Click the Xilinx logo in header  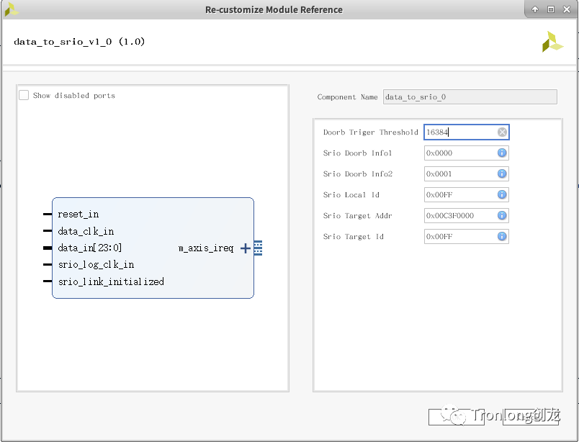(552, 42)
